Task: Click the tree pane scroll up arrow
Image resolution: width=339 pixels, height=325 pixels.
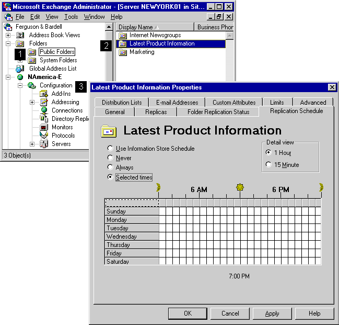Action: (109, 27)
